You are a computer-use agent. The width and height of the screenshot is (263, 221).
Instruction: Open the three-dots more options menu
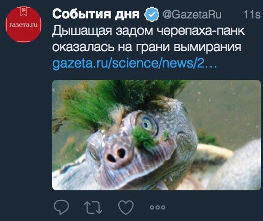pos(158,207)
